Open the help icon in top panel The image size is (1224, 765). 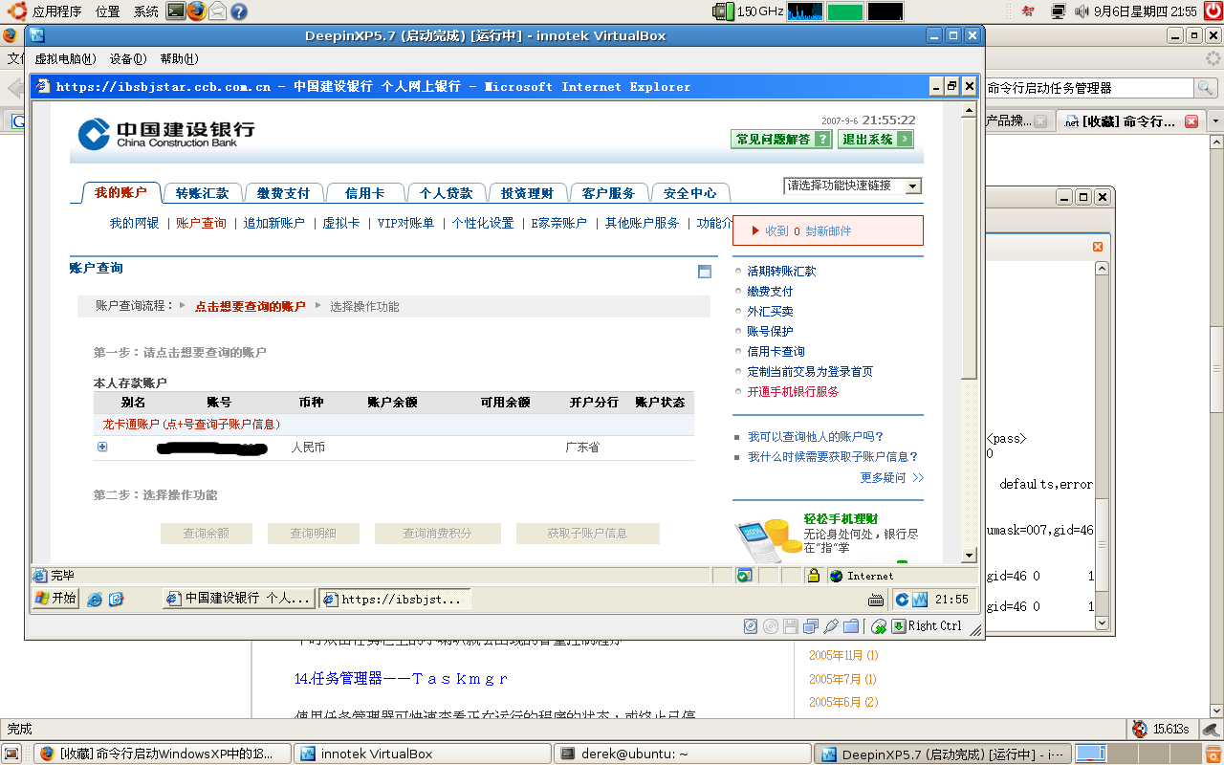pyautogui.click(x=238, y=11)
